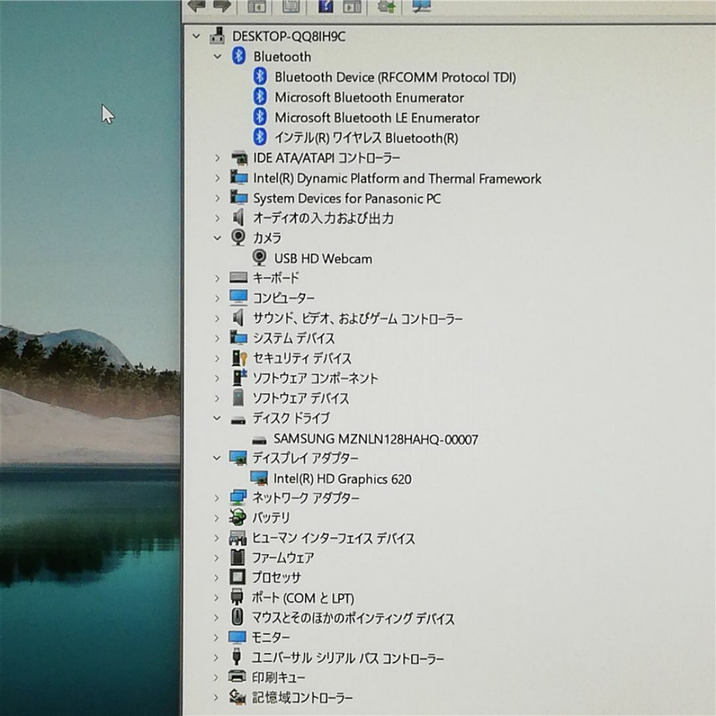Screen dimensions: 716x716
Task: Click the keyboard icon beside キーボード
Action: [239, 277]
